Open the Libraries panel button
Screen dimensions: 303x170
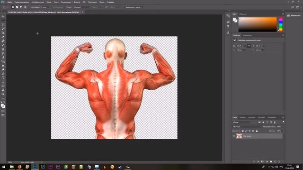(294, 16)
